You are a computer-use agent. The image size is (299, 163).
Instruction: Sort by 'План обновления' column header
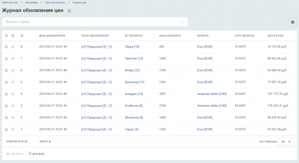tap(95, 36)
